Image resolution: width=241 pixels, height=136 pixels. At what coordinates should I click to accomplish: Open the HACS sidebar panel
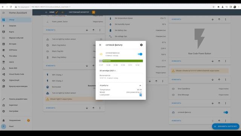(16, 62)
